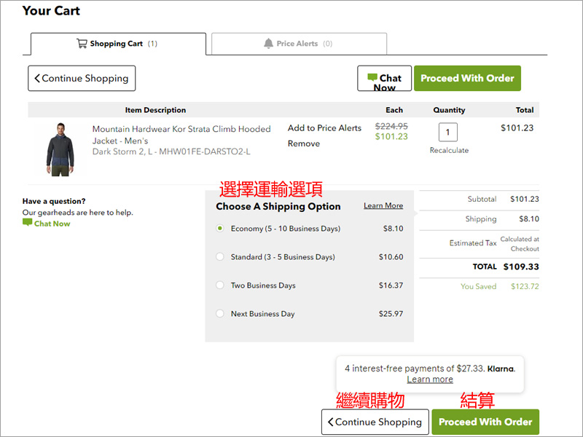Open the Shopping Cart tab
The width and height of the screenshot is (583, 437).
click(x=118, y=44)
